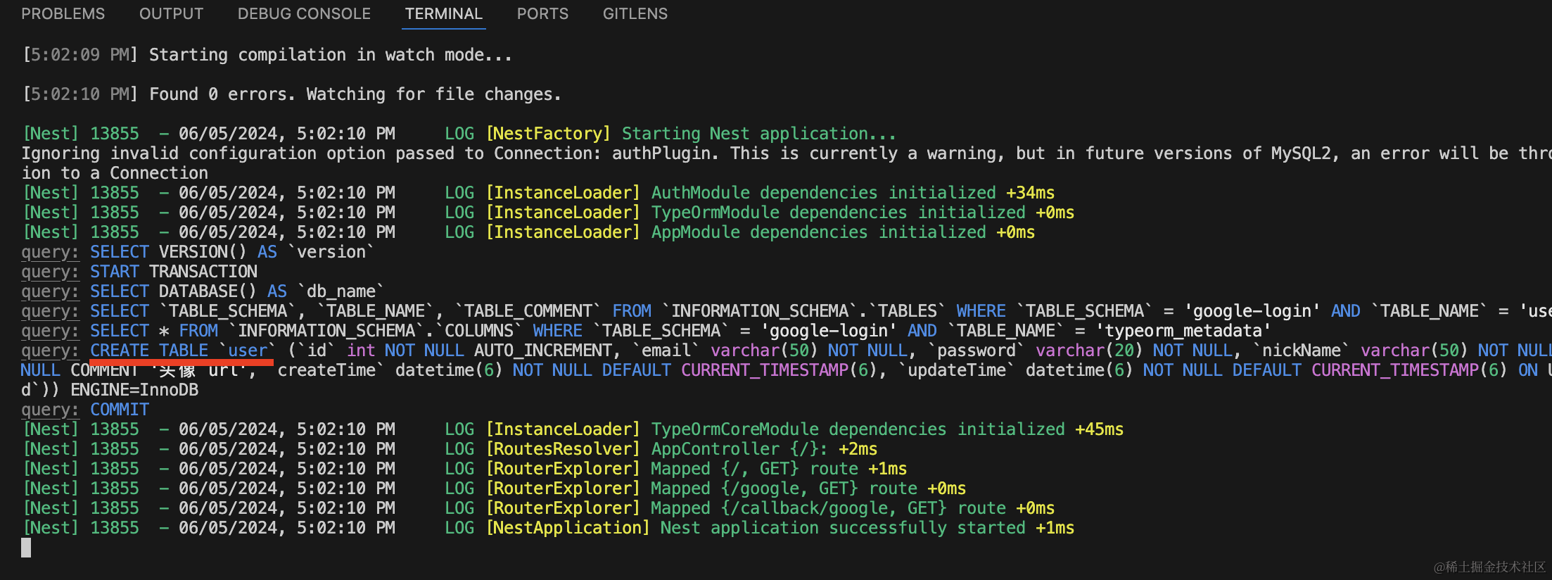
Task: Click the COMMIT query statement
Action: [120, 410]
